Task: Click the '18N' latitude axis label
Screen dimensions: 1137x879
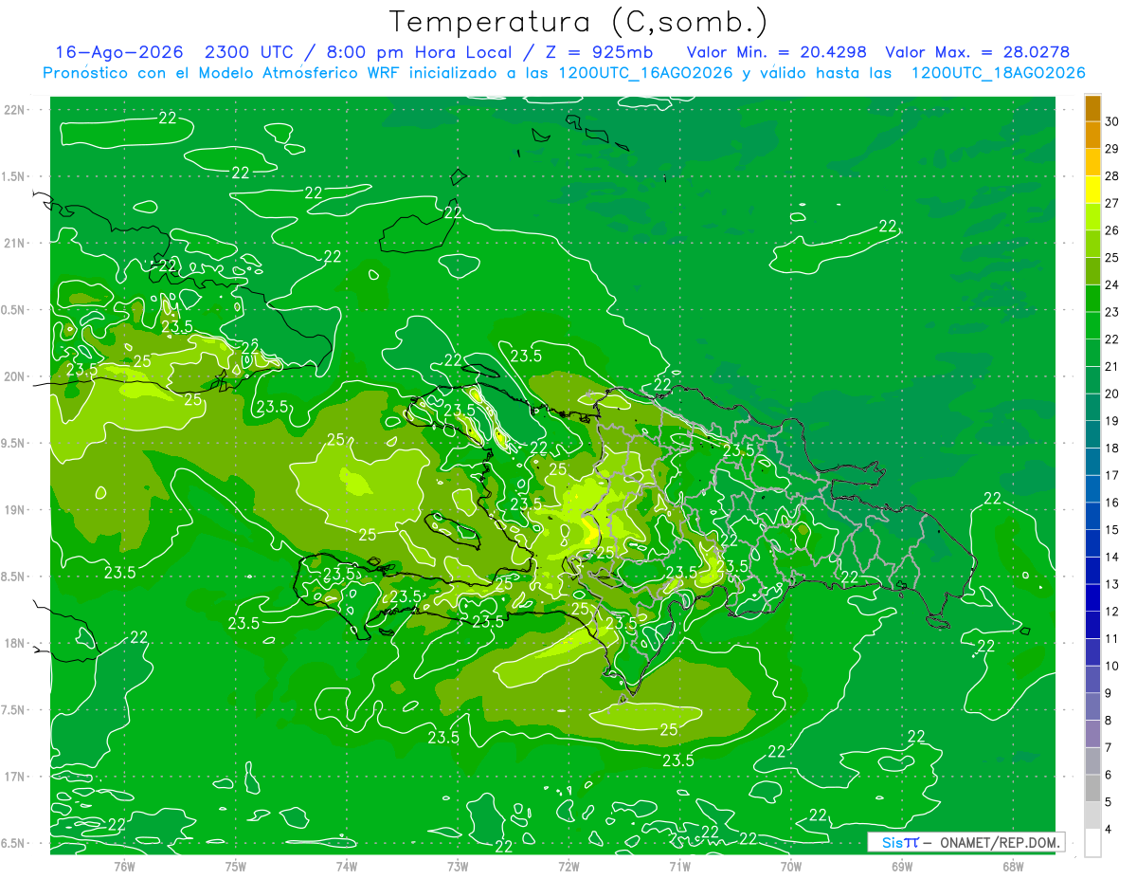Action: tap(16, 643)
